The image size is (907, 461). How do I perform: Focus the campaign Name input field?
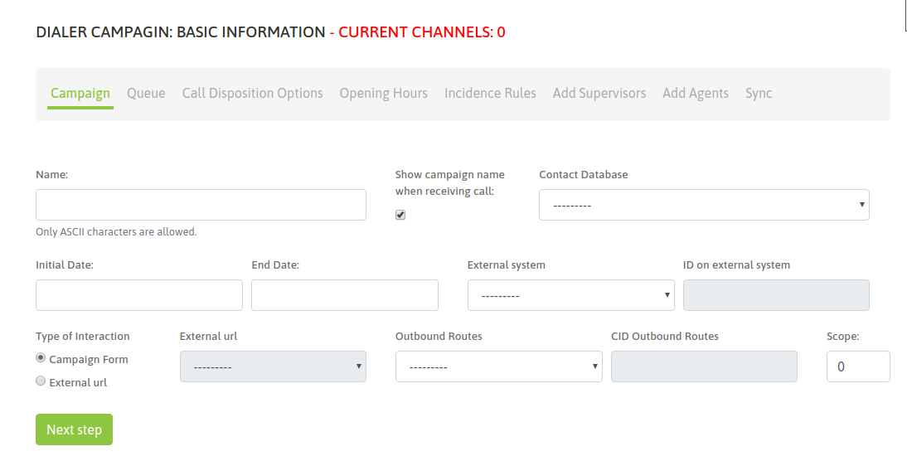pos(201,205)
